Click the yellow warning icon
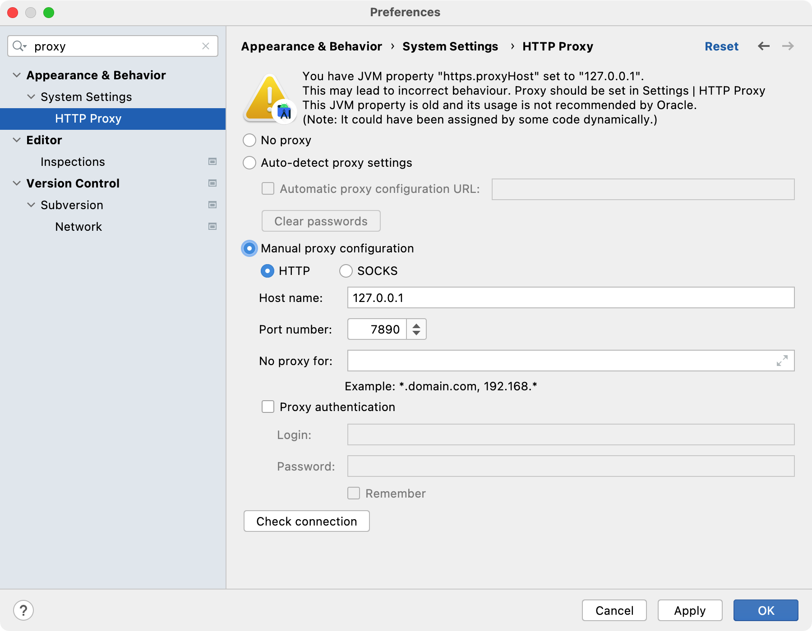The height and width of the screenshot is (631, 812). click(269, 98)
